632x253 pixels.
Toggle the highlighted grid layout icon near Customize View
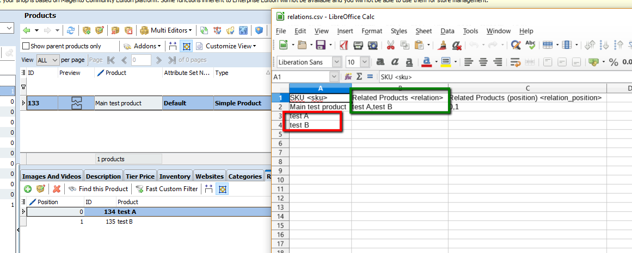[x=186, y=46]
